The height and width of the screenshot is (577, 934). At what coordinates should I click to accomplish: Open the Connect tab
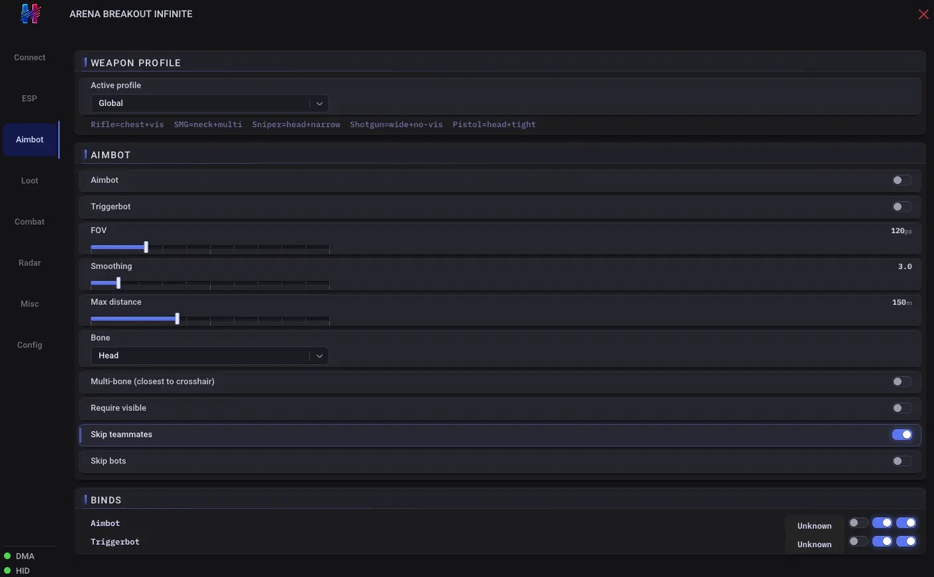(x=30, y=58)
